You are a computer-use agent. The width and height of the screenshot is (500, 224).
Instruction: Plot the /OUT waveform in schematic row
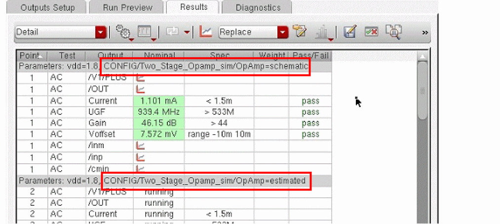click(141, 89)
